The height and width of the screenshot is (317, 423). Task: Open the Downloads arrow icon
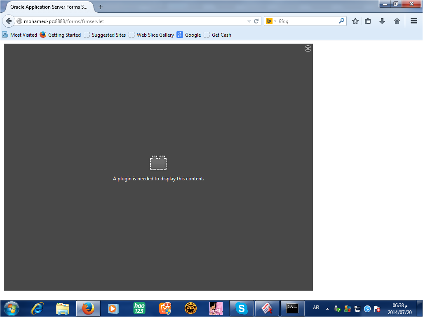click(382, 21)
